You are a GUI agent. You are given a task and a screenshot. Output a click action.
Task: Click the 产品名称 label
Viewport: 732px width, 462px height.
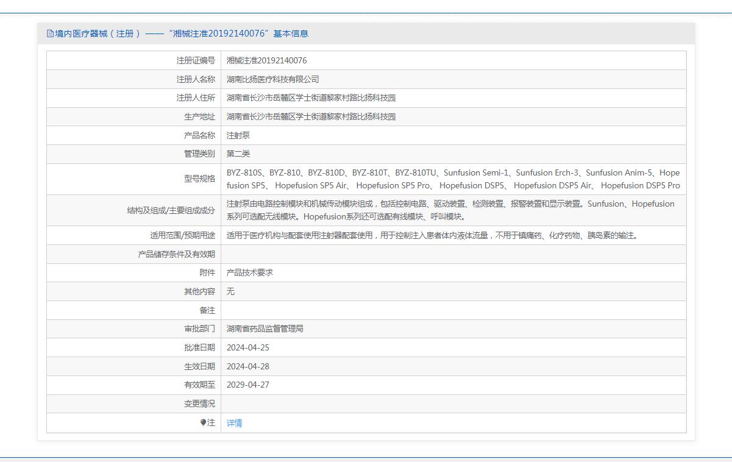click(199, 135)
